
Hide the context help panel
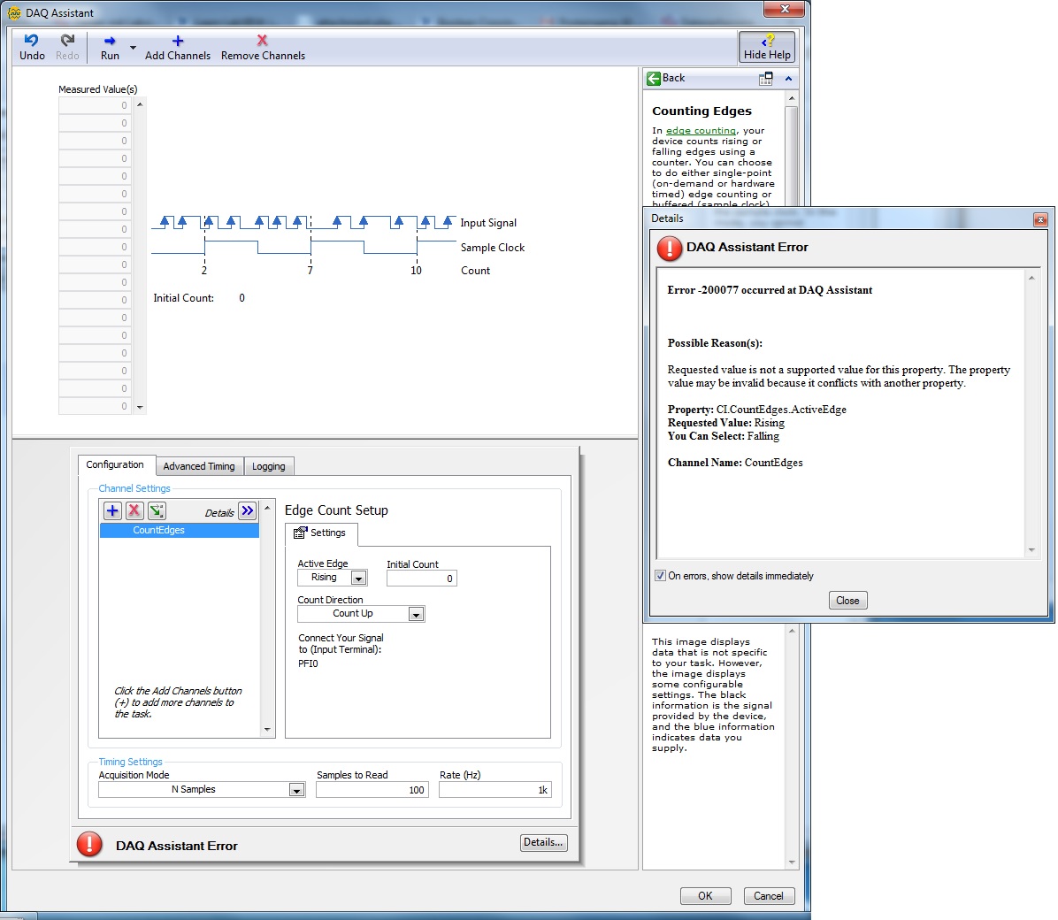[766, 47]
